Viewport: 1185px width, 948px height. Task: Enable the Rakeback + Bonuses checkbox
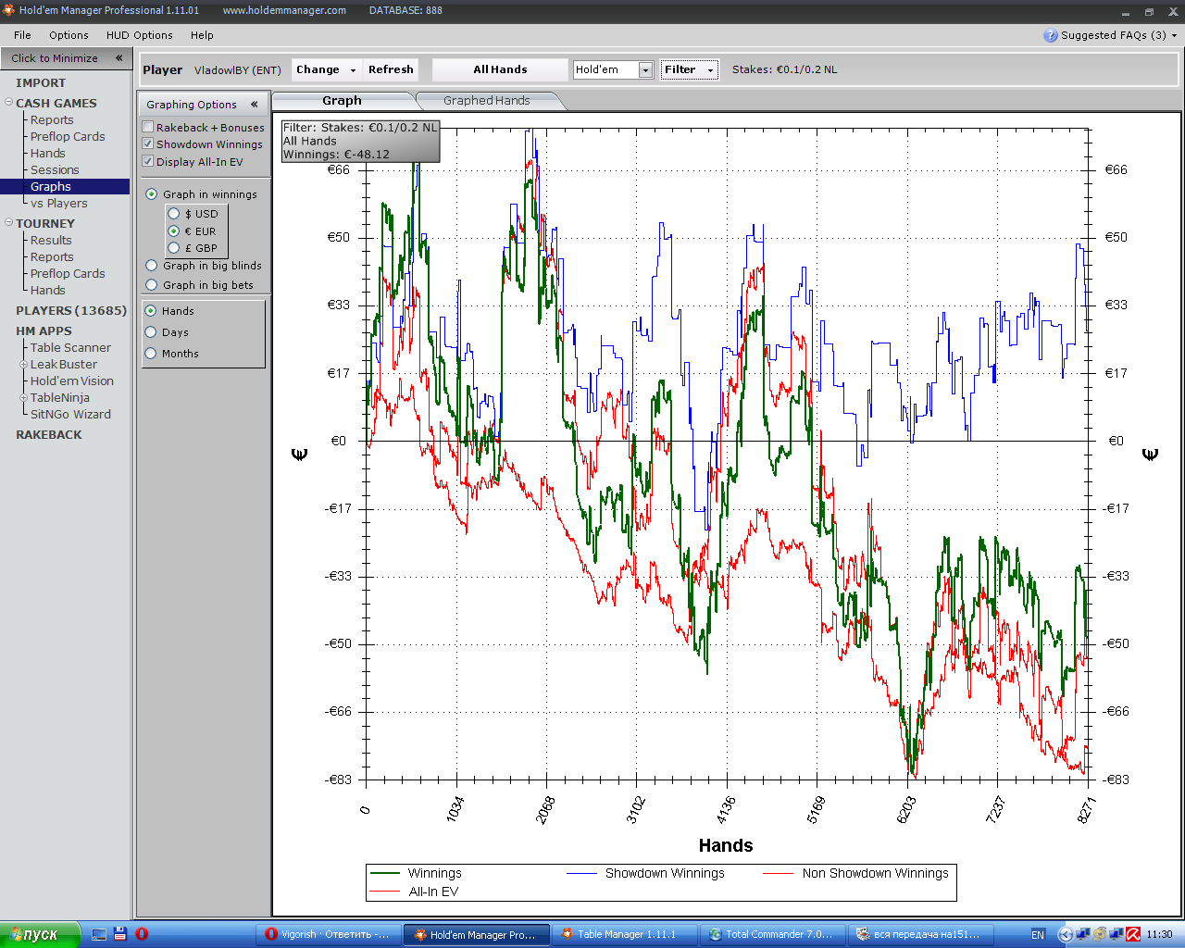pyautogui.click(x=148, y=127)
